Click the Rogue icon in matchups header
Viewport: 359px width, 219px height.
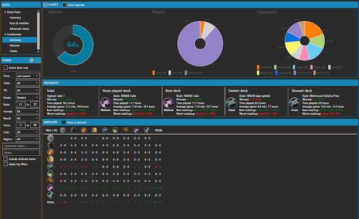pos(116,130)
